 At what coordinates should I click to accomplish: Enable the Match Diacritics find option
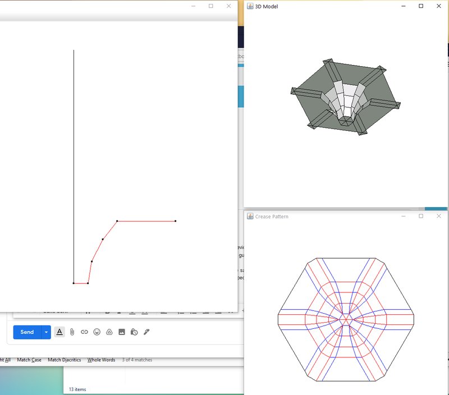point(65,360)
